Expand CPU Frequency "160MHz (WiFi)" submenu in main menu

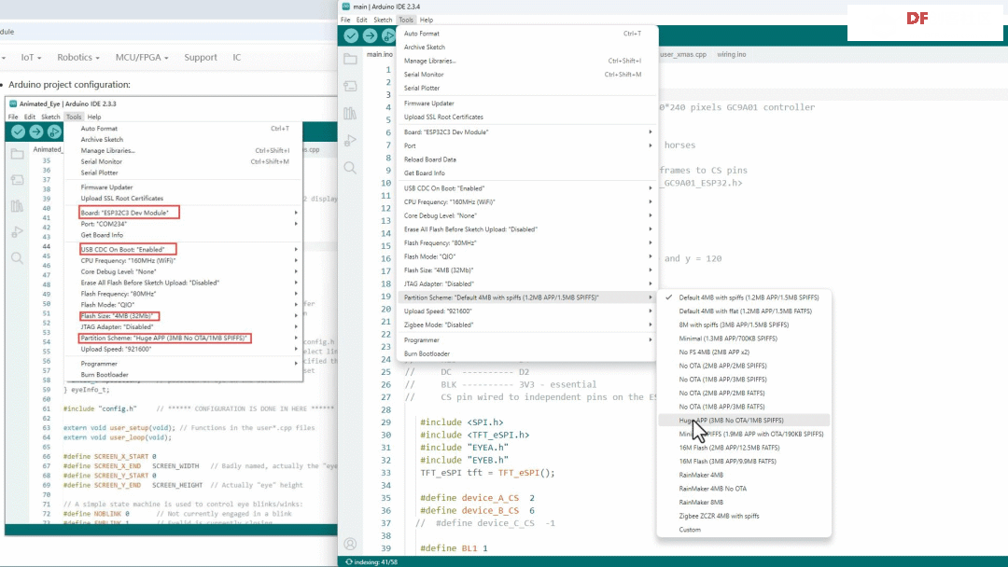pyautogui.click(x=527, y=201)
